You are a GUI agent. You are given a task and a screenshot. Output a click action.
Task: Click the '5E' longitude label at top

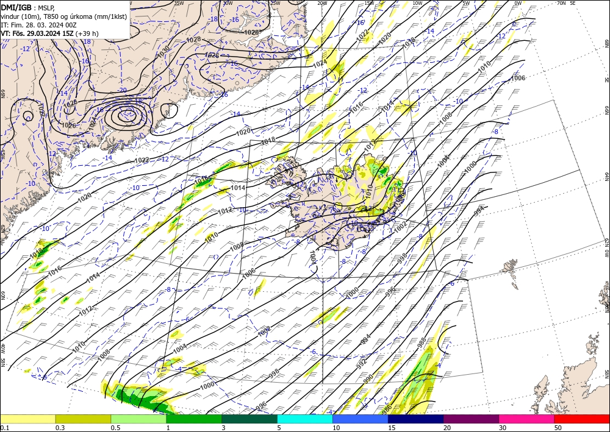573,3
